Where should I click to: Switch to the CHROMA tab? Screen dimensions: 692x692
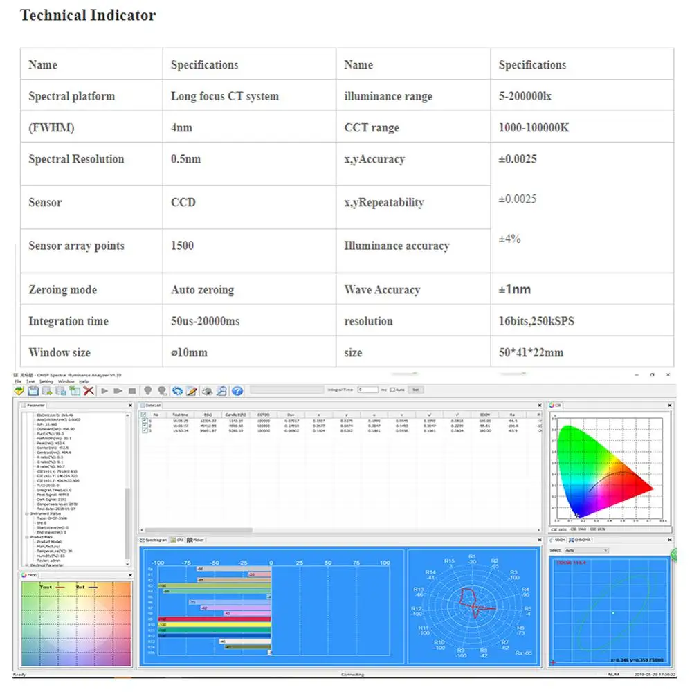point(582,540)
